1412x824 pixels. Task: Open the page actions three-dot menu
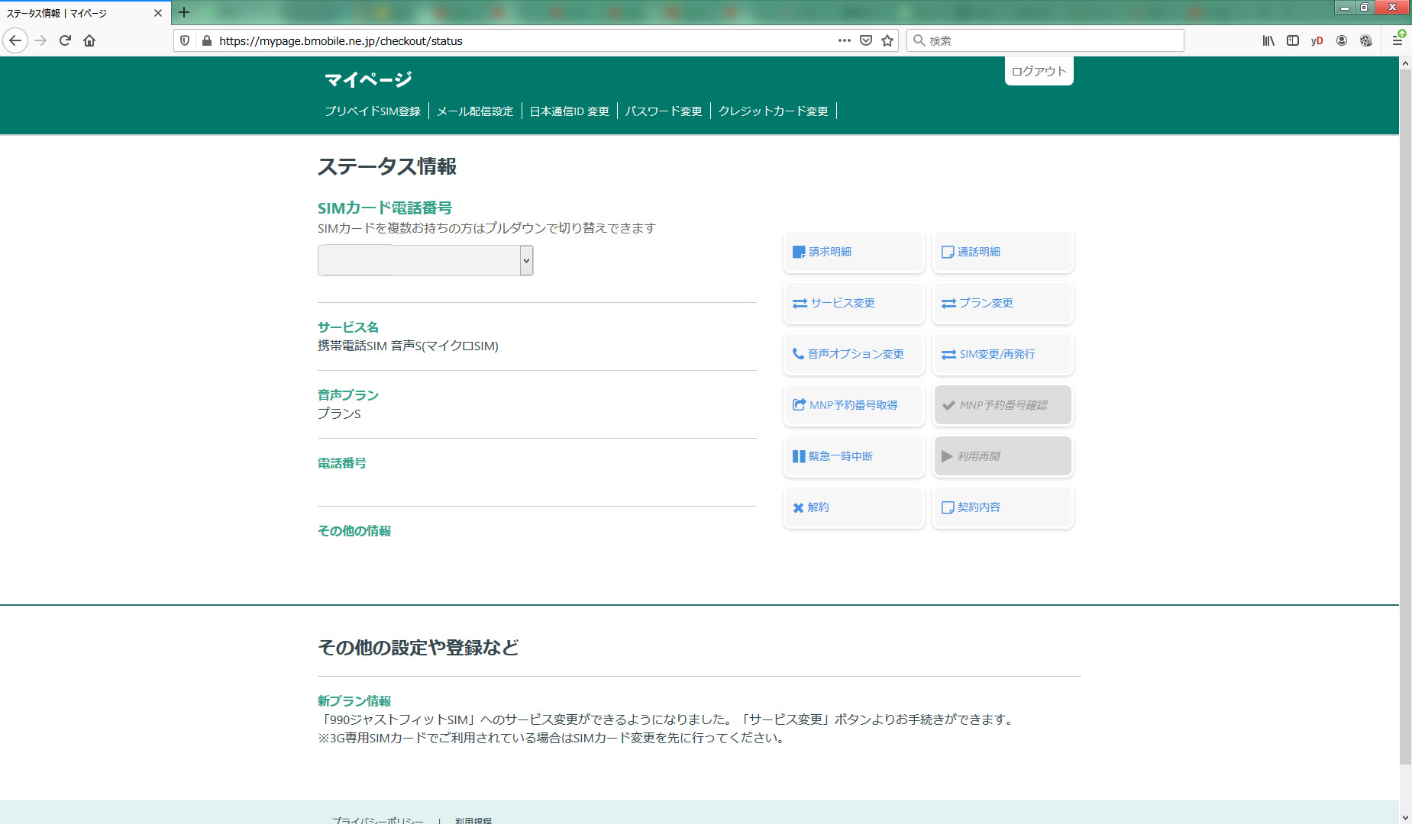[844, 40]
